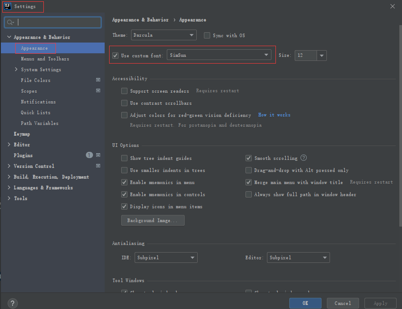Click the Version Control project-level icon
Screen dimensions: 402x309
point(98,166)
